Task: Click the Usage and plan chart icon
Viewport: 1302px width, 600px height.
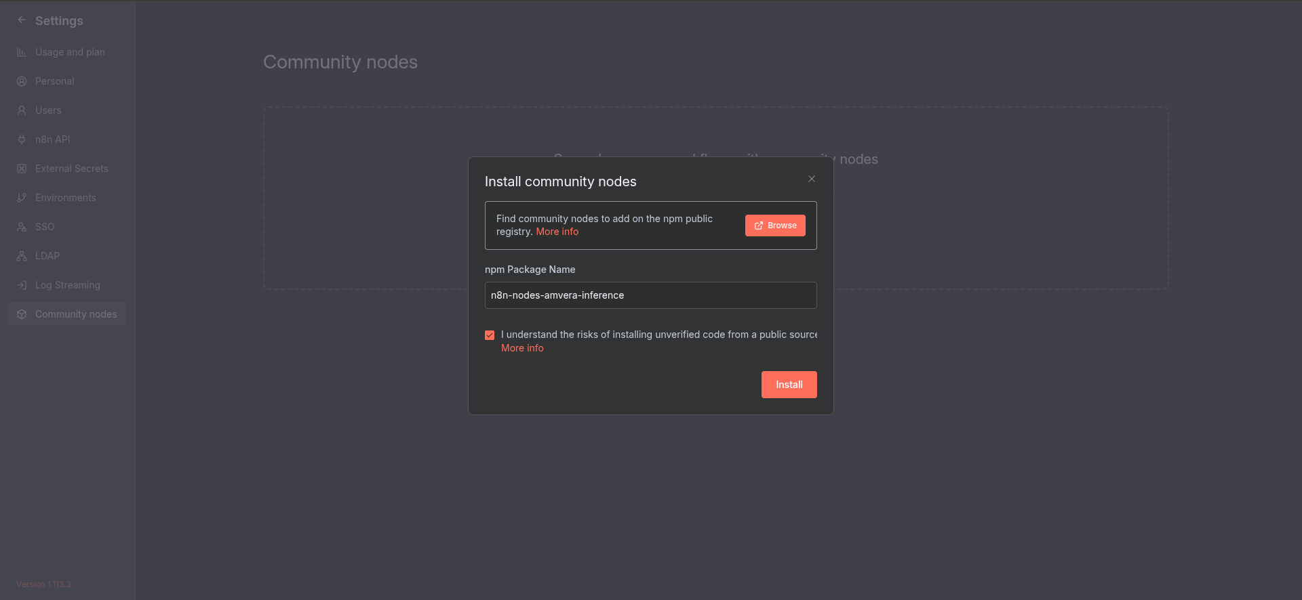Action: 22,52
